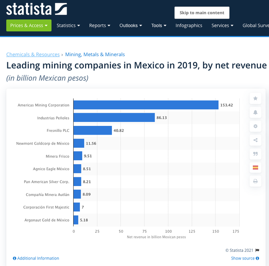The height and width of the screenshot is (266, 269).
Task: Open chart settings gear icon
Action: (255, 126)
